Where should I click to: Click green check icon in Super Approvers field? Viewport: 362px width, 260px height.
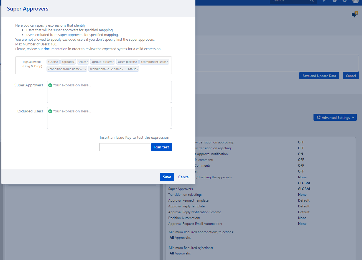coord(50,85)
